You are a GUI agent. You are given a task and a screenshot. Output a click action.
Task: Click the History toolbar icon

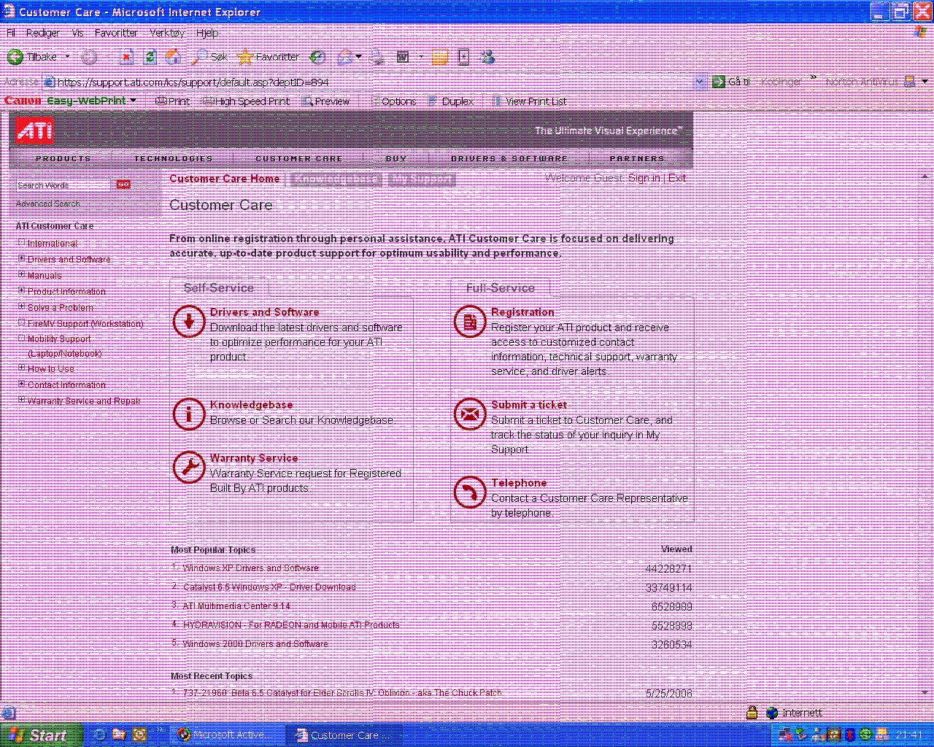click(x=317, y=57)
